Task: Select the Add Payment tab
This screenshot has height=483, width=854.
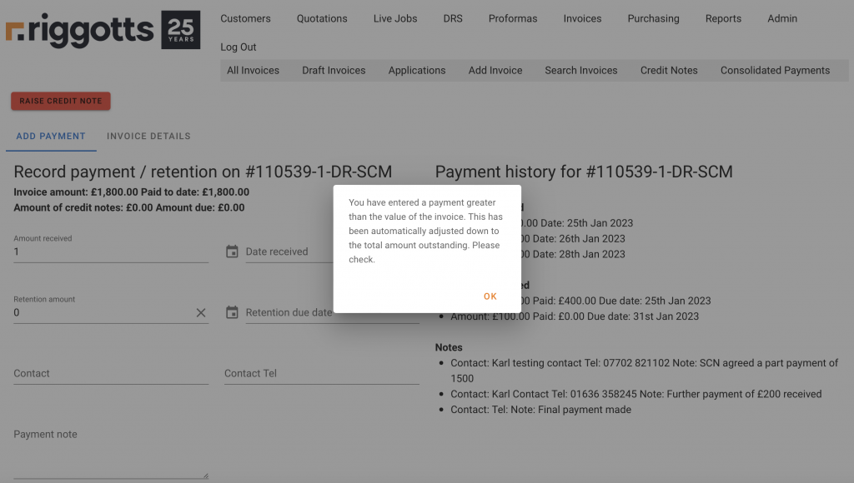Action: (x=51, y=136)
